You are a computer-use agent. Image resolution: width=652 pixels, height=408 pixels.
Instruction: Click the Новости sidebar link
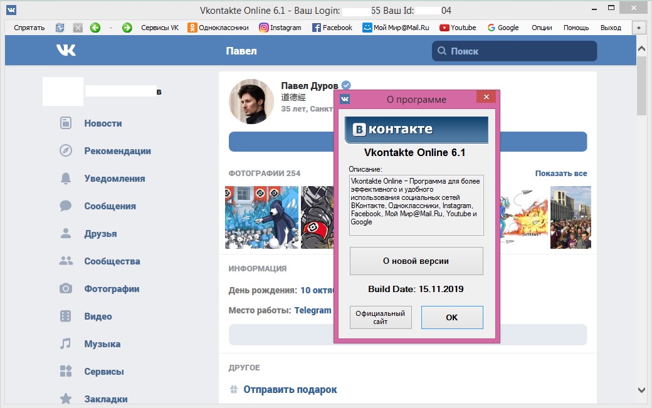coord(103,123)
